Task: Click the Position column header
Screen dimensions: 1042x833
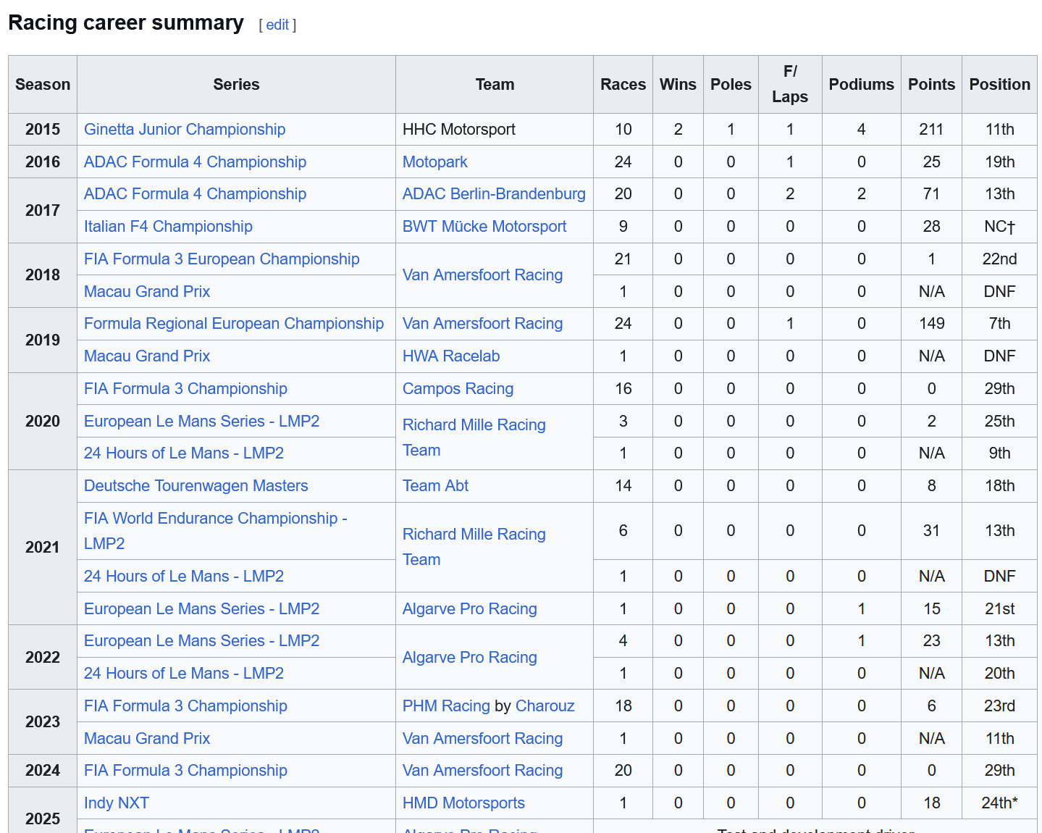Action: click(x=999, y=84)
